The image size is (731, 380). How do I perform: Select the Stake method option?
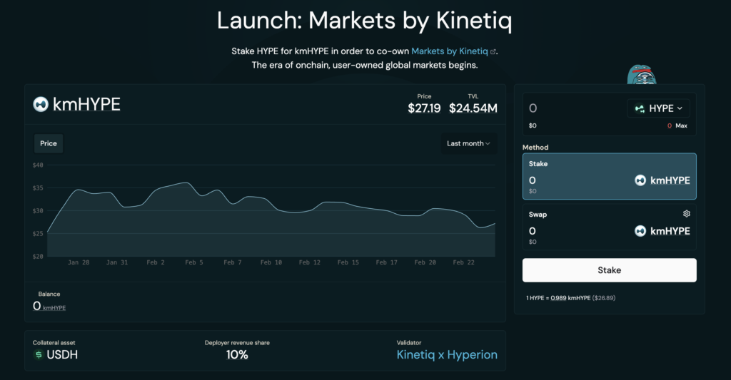(609, 176)
